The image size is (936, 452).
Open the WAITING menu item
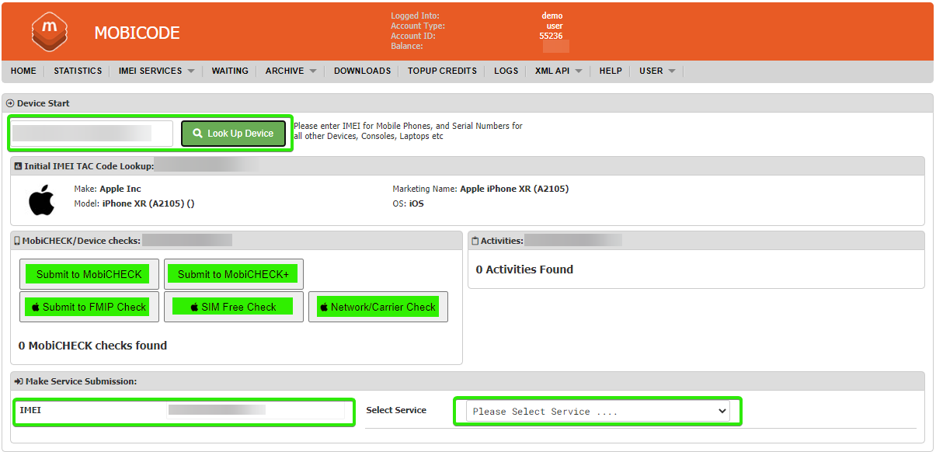[x=230, y=71]
